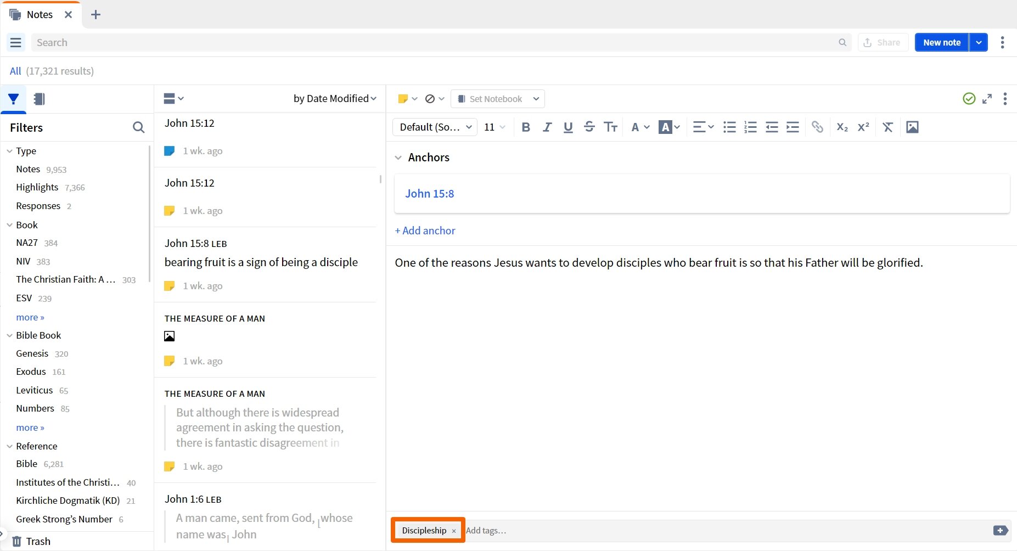Expand the note editor to full size
Image resolution: width=1017 pixels, height=551 pixels.
(987, 99)
